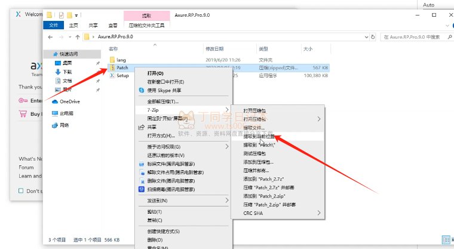The height and width of the screenshot is (249, 454).
Task: Select the Setup application icon
Action: point(112,76)
